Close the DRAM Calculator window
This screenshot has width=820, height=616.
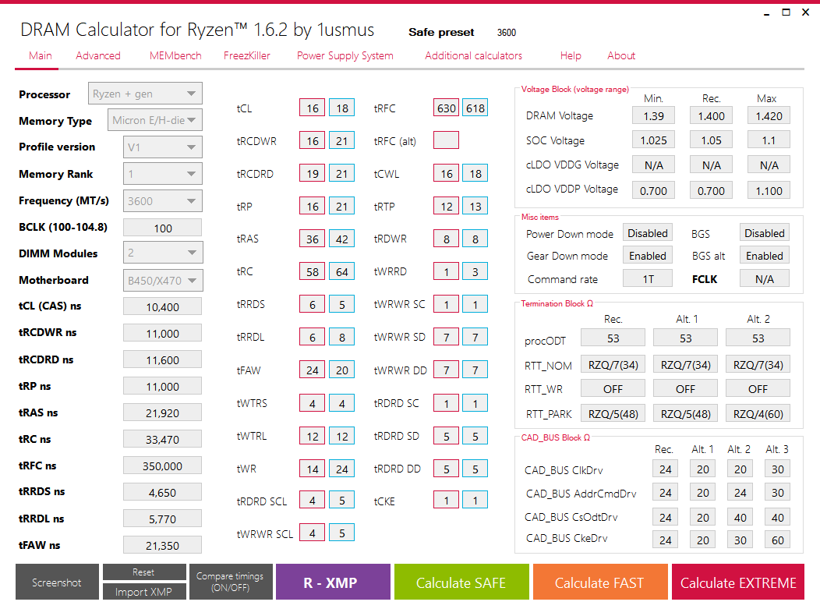[x=805, y=12]
